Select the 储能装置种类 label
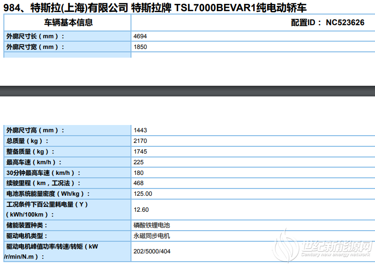The width and height of the screenshot is (375, 266). tap(27, 225)
